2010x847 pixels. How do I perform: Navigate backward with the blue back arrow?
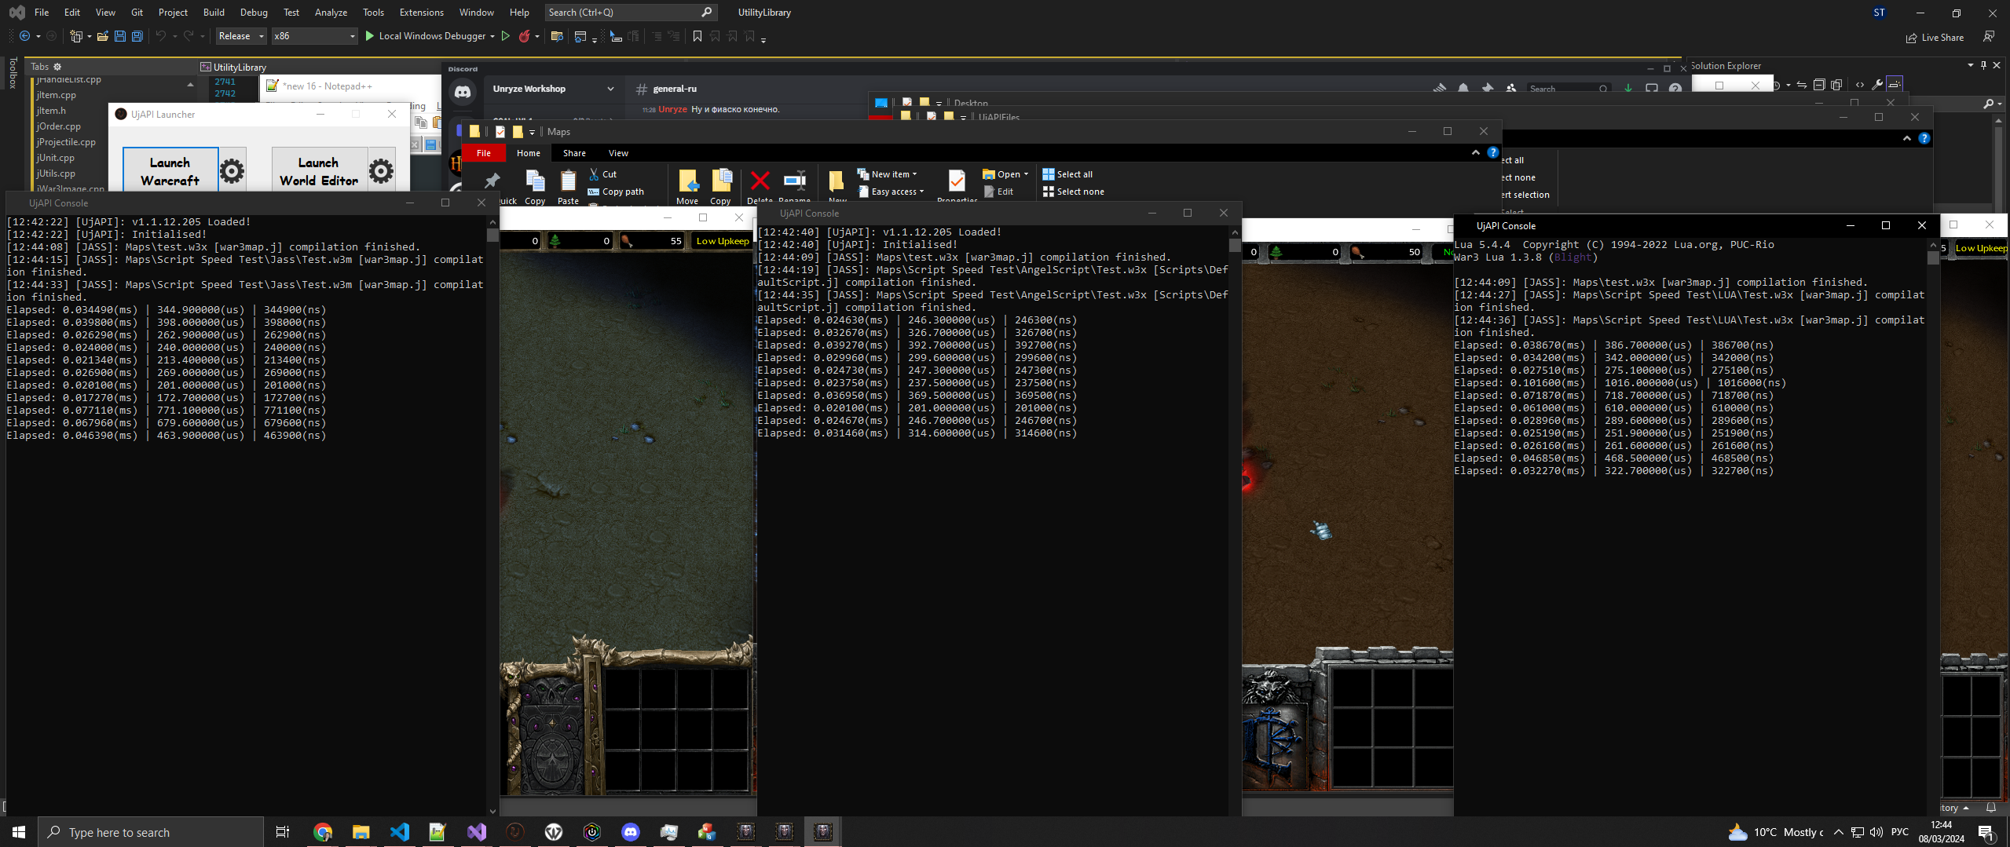click(25, 36)
